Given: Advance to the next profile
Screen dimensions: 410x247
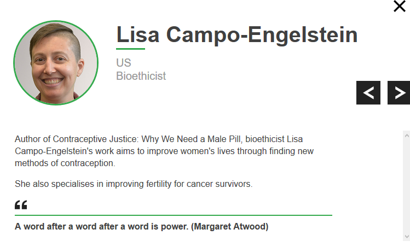Looking at the screenshot, I should 399,93.
